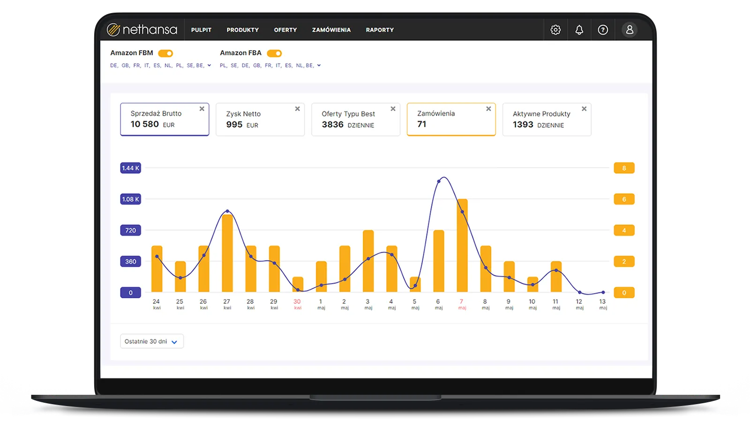The height and width of the screenshot is (429, 750).
Task: Expand Amazon FBM country list
Action: (209, 66)
